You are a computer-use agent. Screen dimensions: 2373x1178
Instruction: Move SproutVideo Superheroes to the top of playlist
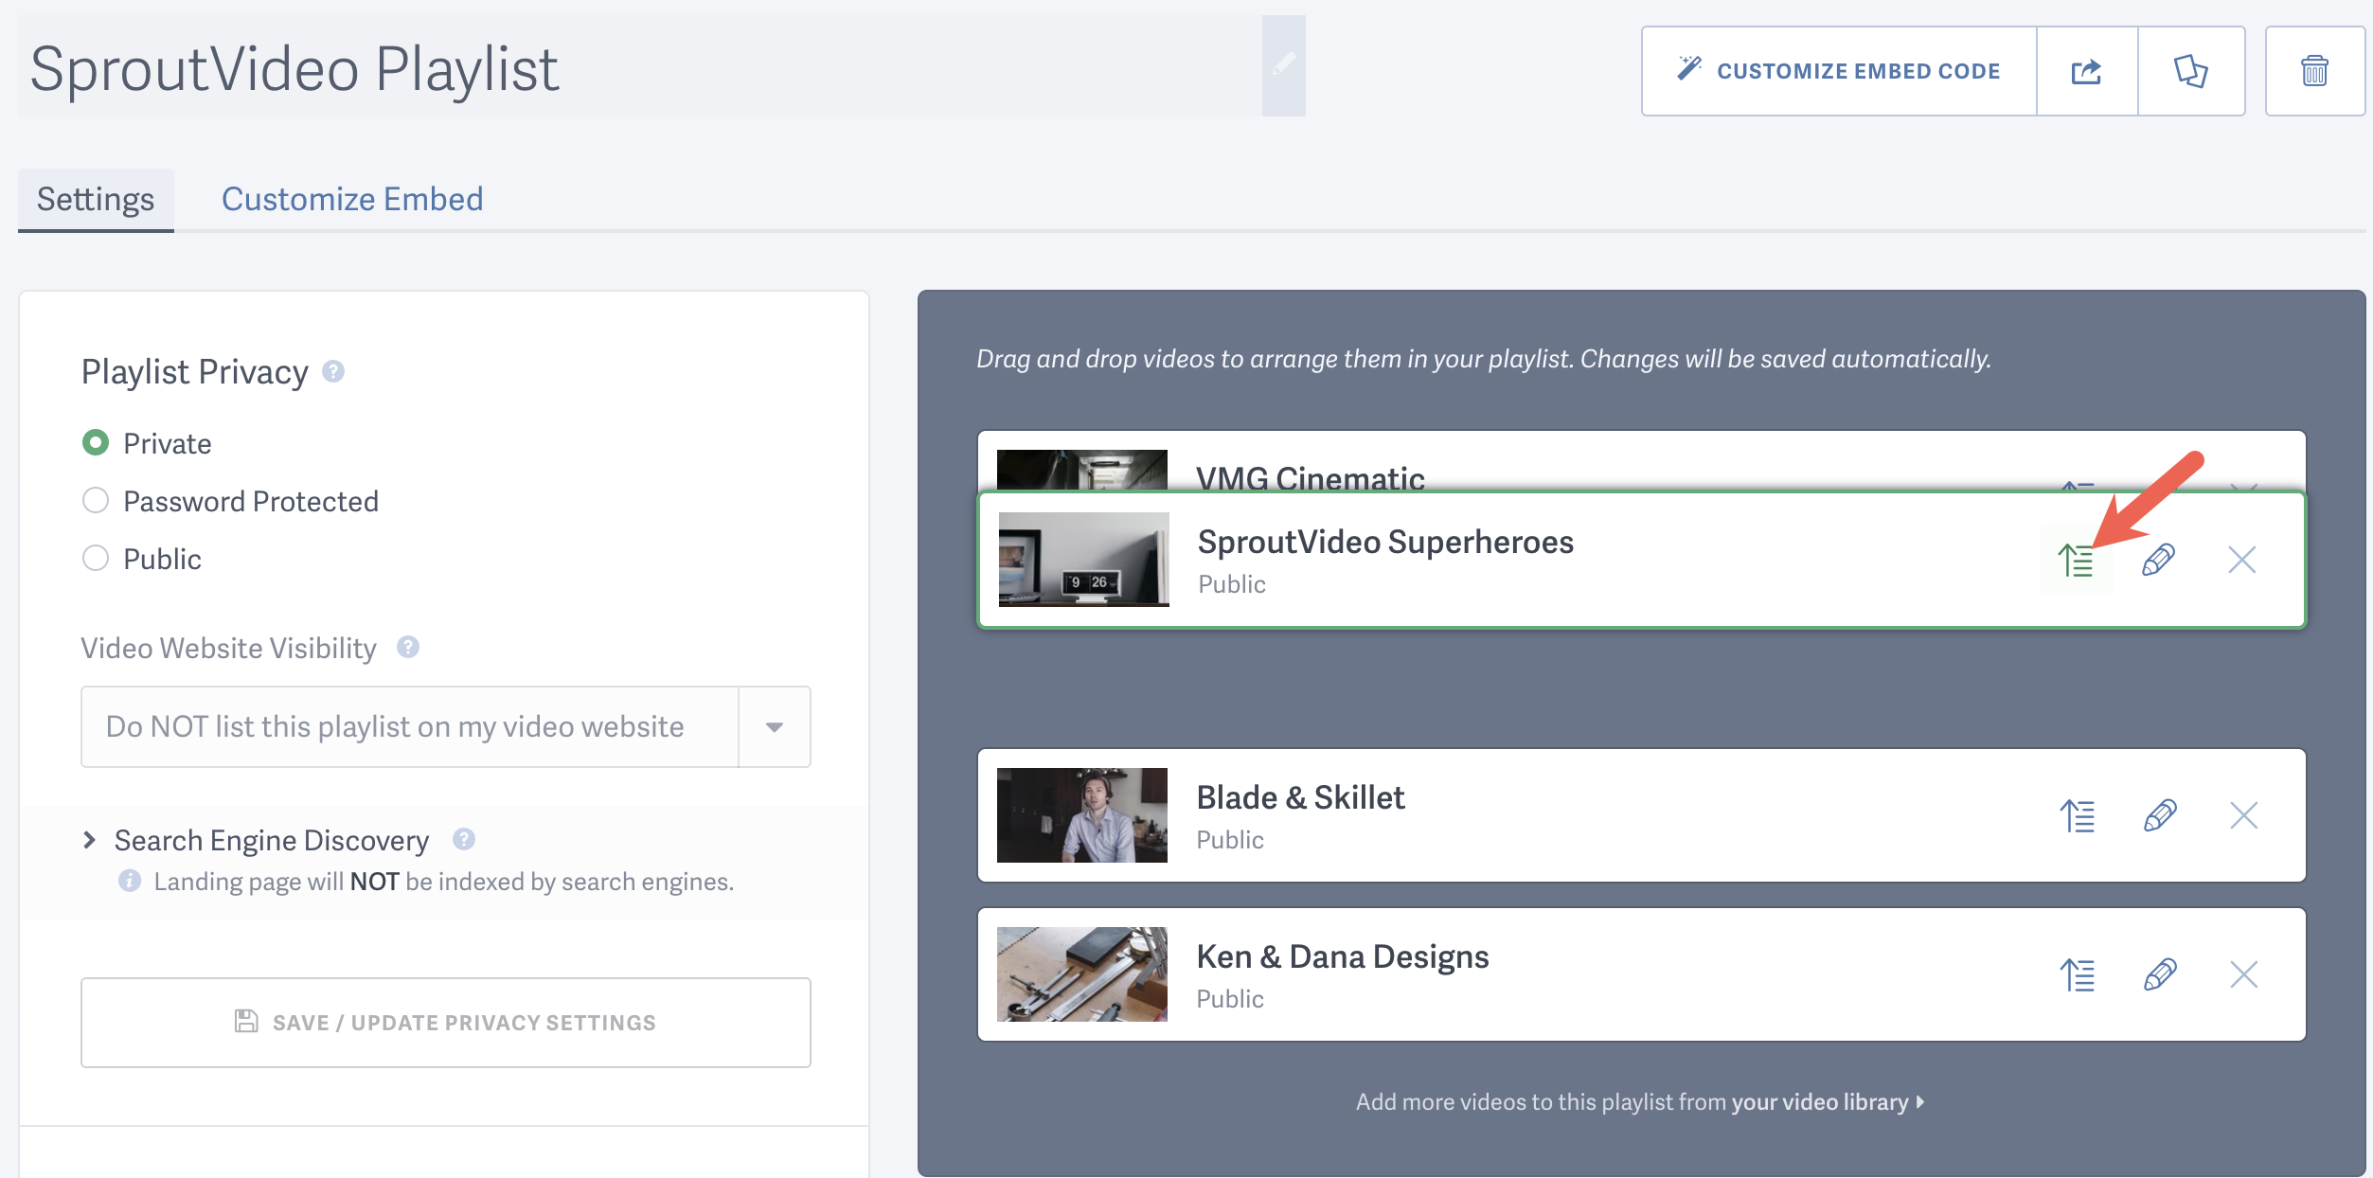click(2078, 560)
